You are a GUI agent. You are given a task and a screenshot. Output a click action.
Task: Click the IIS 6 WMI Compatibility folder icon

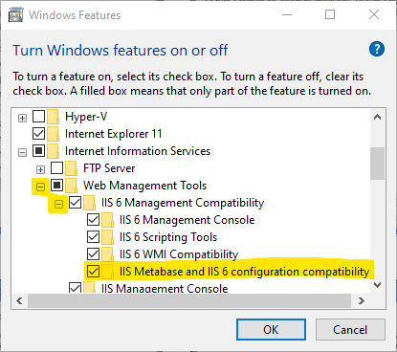tap(107, 254)
